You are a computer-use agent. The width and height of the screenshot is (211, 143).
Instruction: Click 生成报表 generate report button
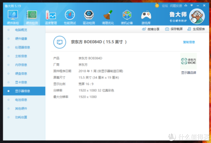point(196,29)
